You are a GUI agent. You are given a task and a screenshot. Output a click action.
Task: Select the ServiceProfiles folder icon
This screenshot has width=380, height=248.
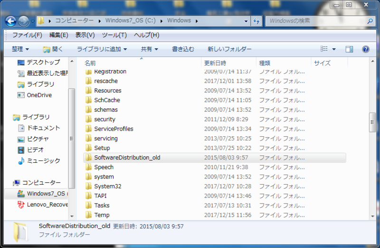(89, 129)
